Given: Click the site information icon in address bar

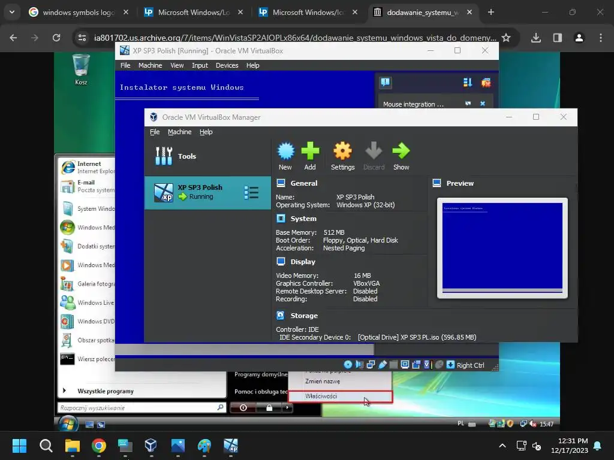Looking at the screenshot, I should point(82,38).
